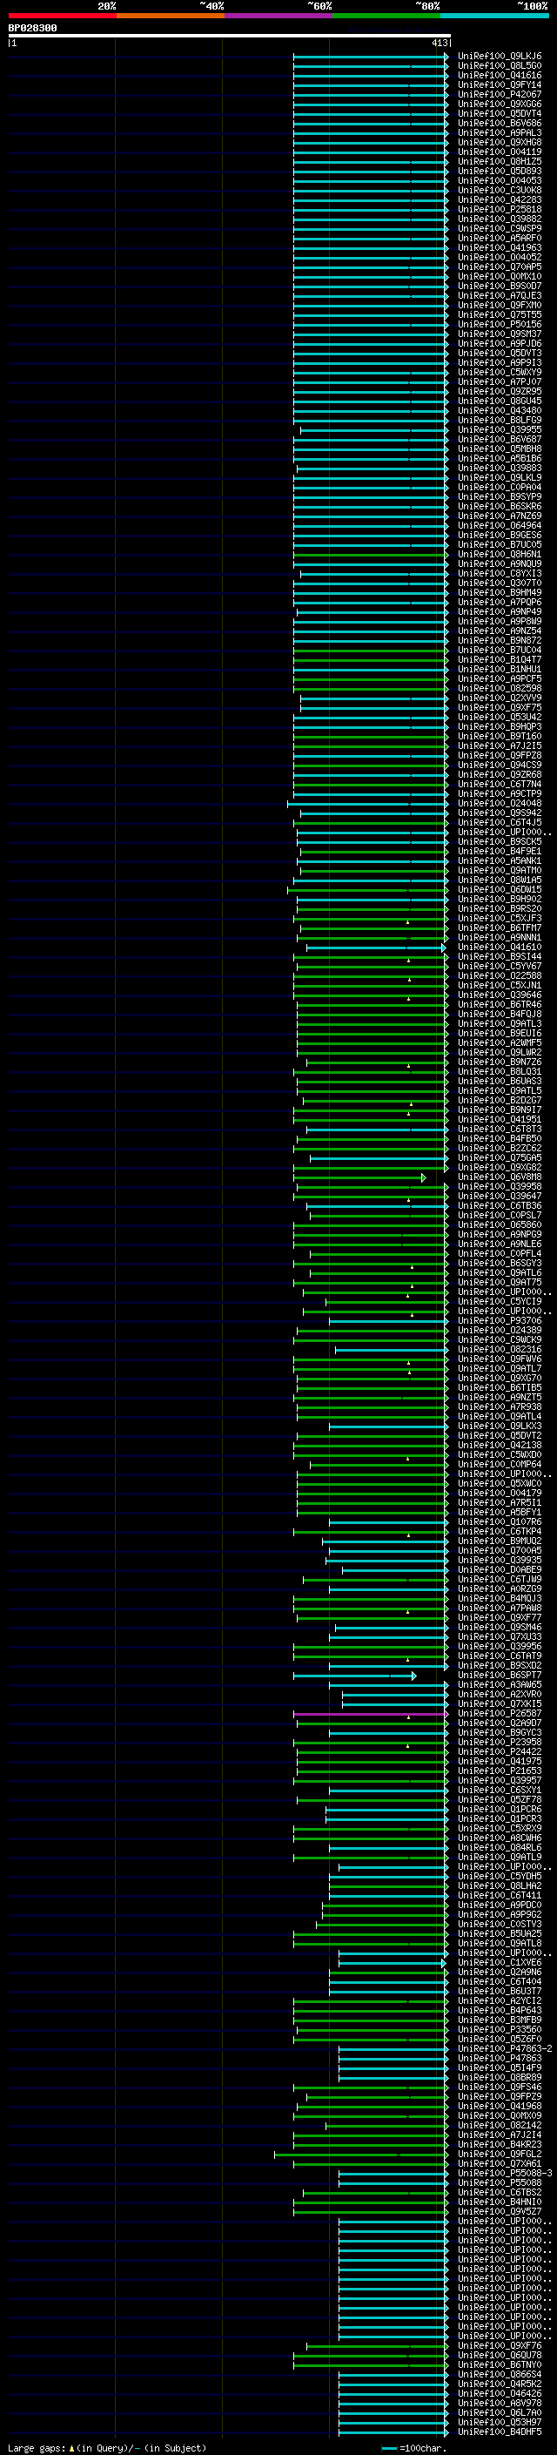Select the UniRef100_A0RZG9 label
This screenshot has height=2455, width=557.
499,1588
